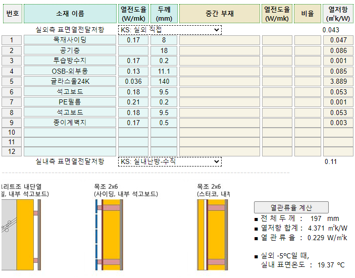Click the PE필름 material name field
Screen dimensions: 355x278
(x=70, y=102)
